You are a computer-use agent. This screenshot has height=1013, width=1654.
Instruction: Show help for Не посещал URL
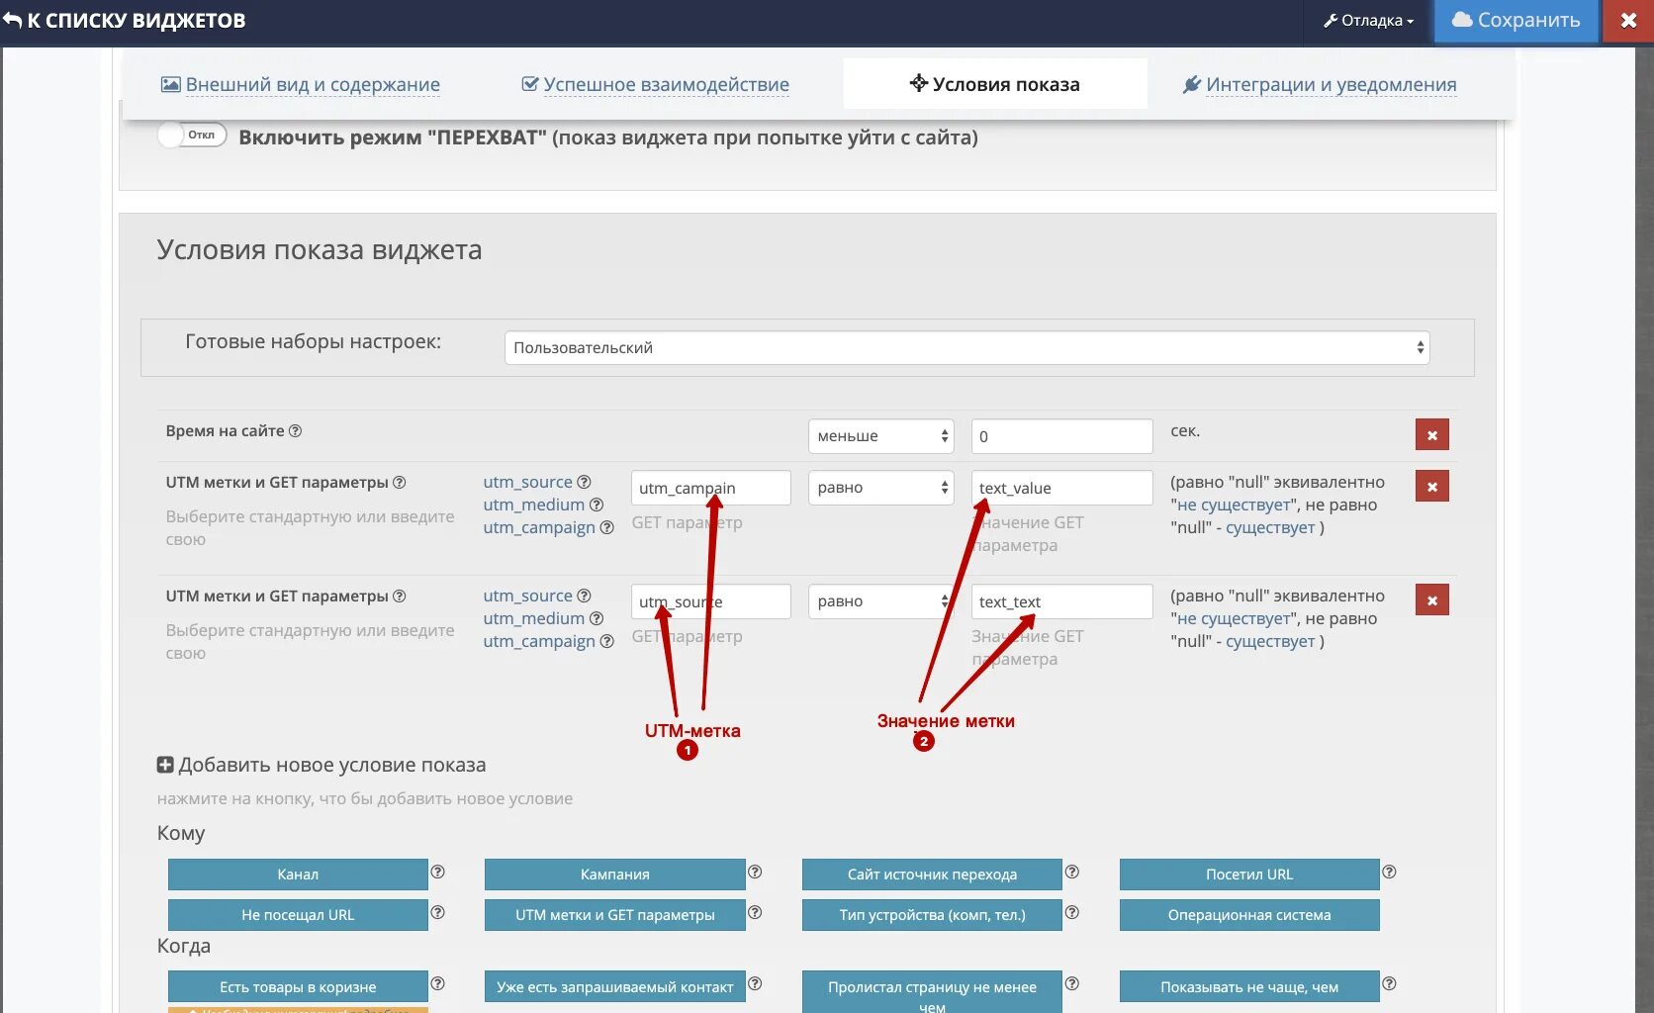click(x=437, y=912)
